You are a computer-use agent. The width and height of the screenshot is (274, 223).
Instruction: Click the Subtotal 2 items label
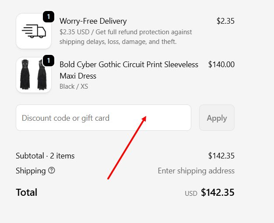45,156
